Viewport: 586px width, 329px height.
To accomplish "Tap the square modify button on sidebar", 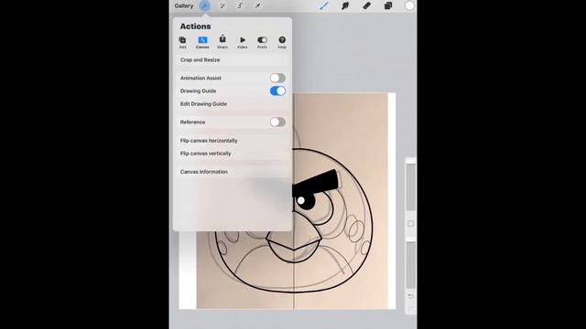I will click(411, 223).
